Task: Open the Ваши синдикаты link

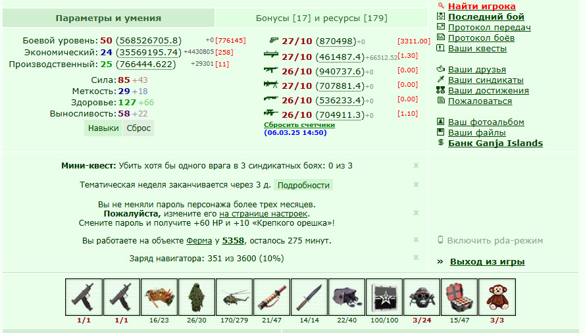Action: tap(486, 80)
